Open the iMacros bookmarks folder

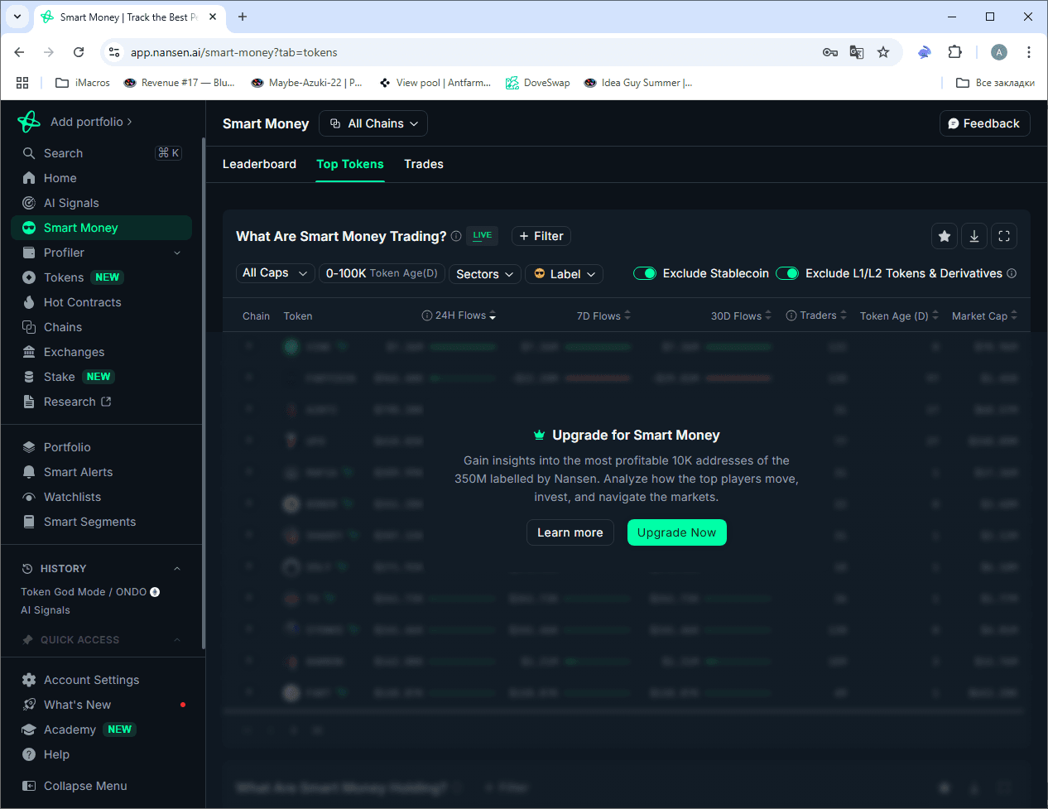(x=83, y=83)
